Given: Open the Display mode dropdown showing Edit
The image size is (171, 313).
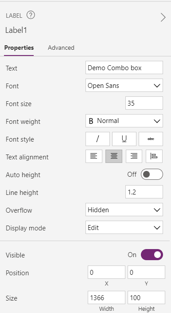Looking at the screenshot, I should [124, 227].
